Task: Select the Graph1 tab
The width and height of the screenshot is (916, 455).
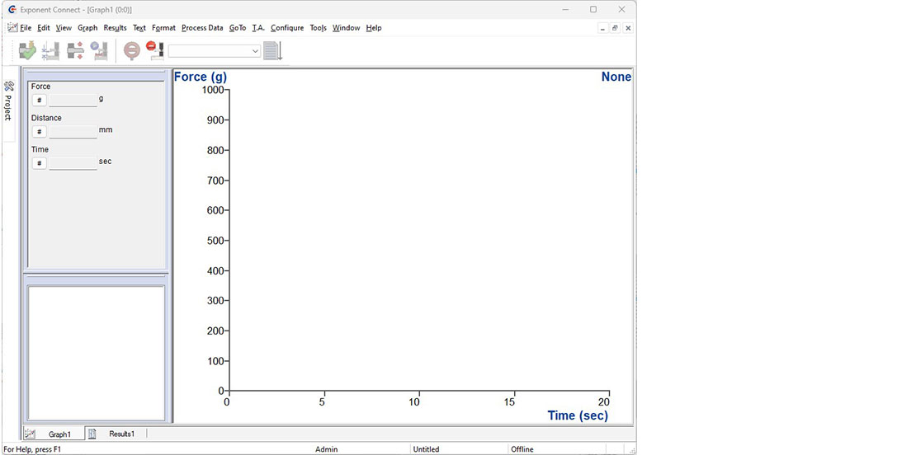Action: (59, 434)
